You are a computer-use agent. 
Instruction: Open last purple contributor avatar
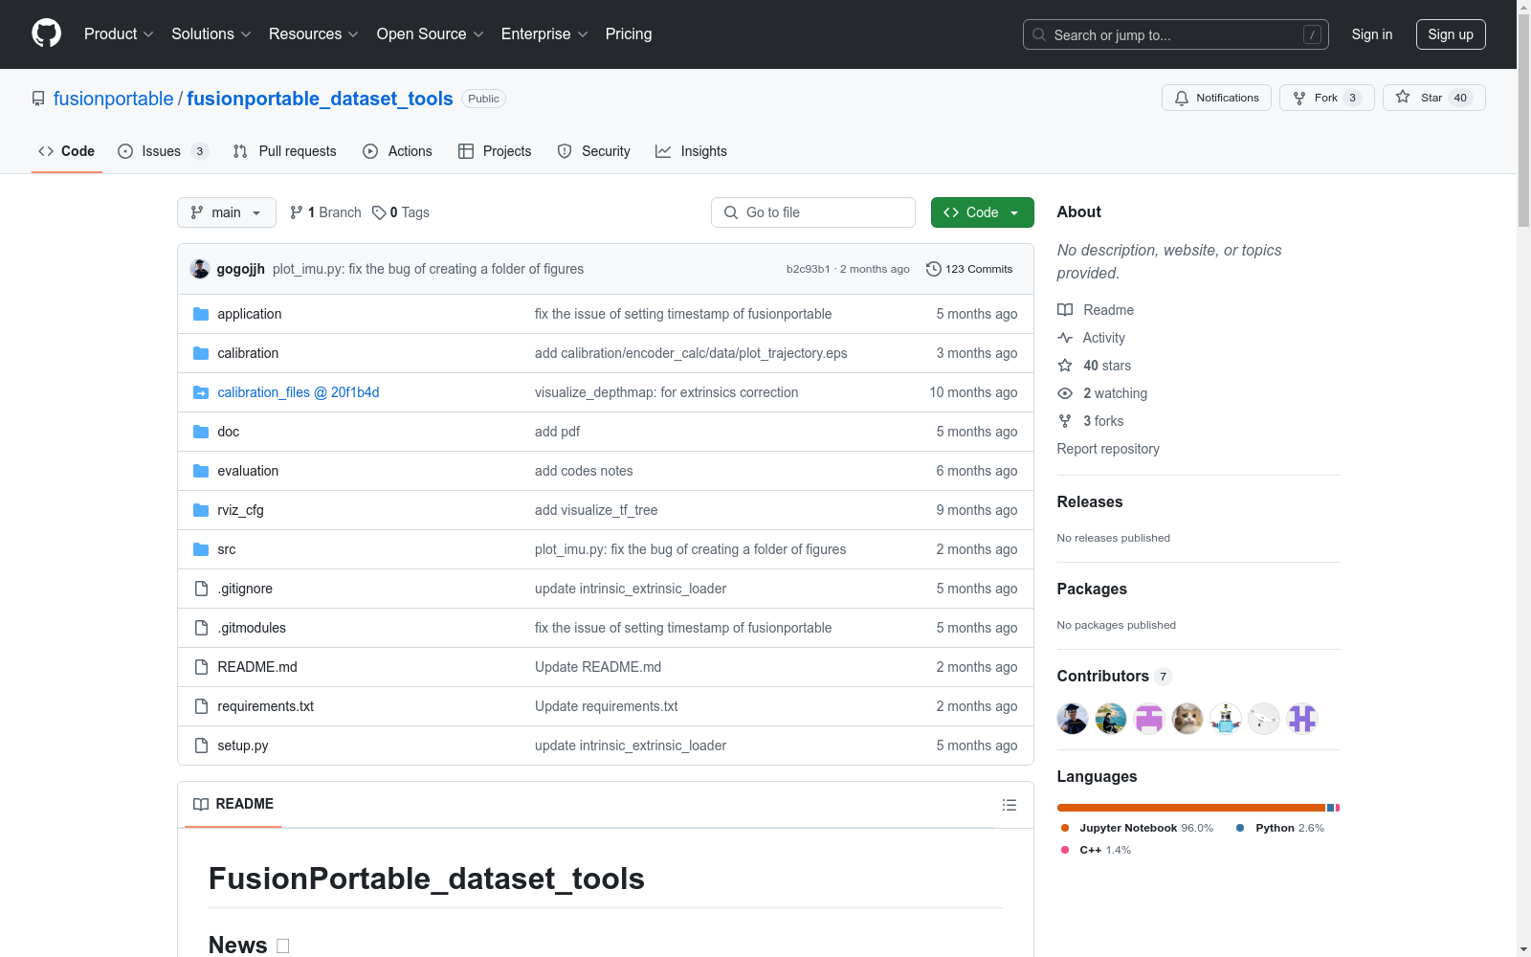[x=1302, y=719]
